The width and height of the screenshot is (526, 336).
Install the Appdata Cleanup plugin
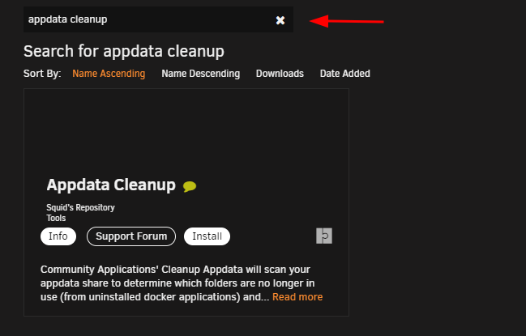207,236
